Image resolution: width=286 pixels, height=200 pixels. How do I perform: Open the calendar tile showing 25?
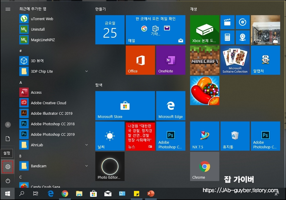point(110,30)
